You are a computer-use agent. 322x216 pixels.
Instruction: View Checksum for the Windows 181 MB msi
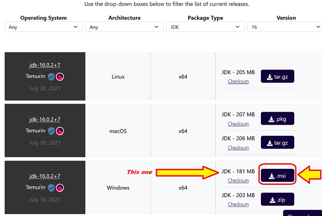coord(238,181)
